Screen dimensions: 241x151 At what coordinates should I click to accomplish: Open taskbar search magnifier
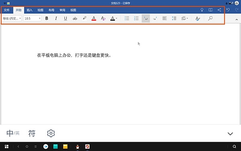(x=235, y=147)
